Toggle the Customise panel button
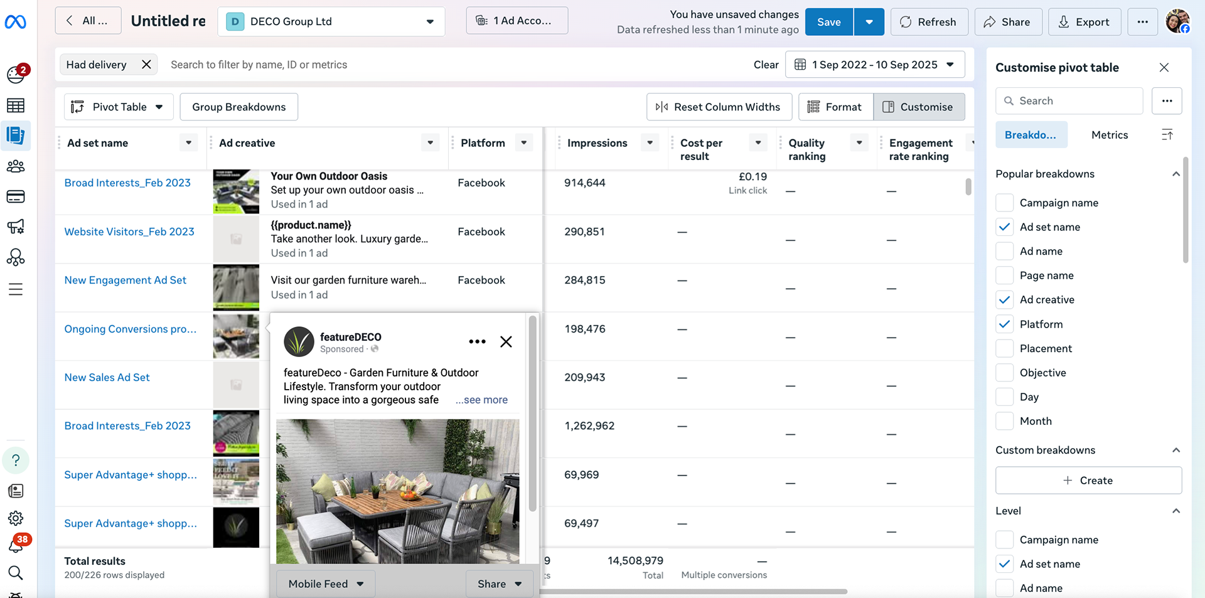Screen dimensions: 1205x598 (x=919, y=107)
